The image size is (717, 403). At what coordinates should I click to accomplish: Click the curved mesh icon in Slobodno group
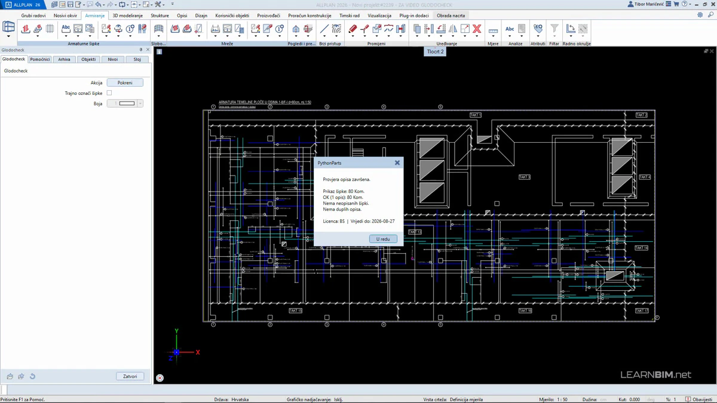point(158,28)
